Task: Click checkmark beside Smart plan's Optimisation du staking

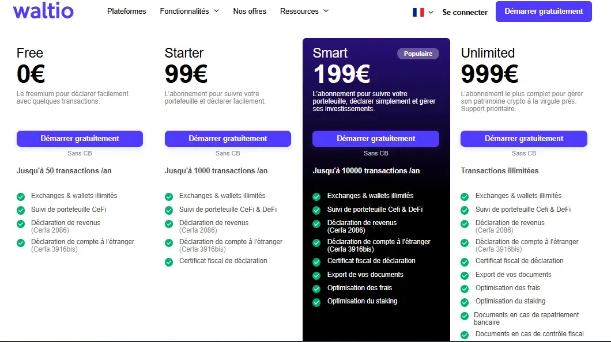Action: 316,302
